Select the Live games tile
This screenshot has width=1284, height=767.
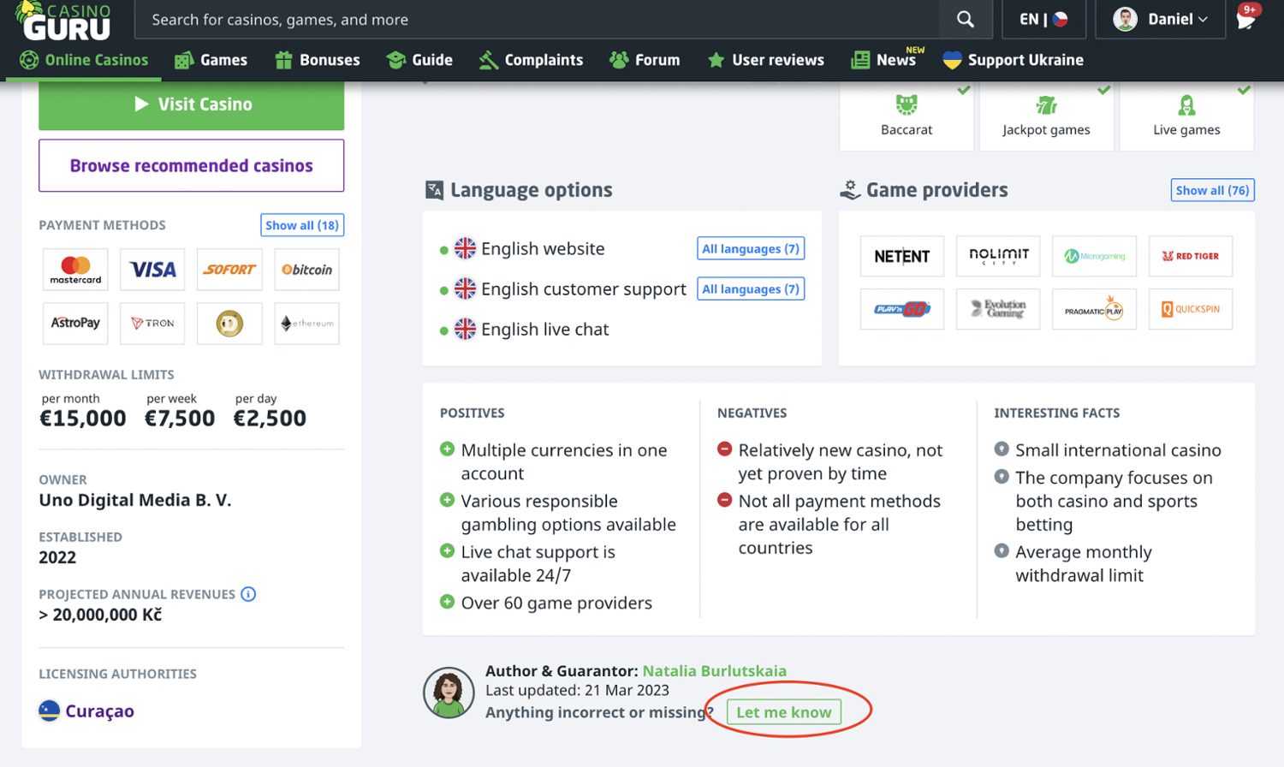[x=1186, y=116]
